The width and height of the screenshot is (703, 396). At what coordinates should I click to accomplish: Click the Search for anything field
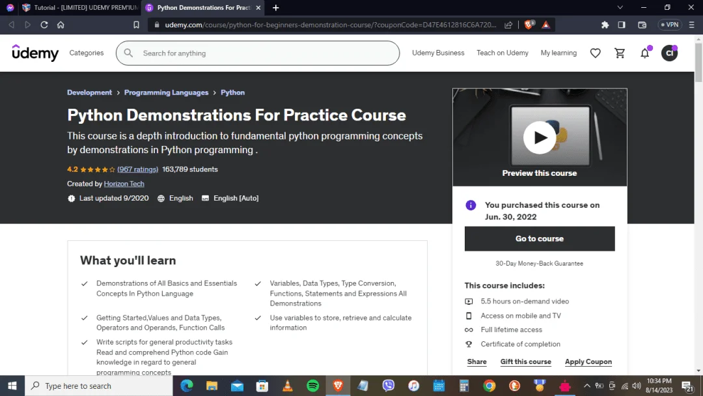[258, 53]
